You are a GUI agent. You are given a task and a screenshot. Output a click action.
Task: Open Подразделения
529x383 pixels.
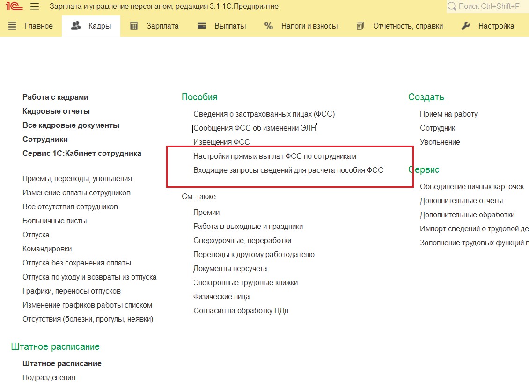pyautogui.click(x=49, y=377)
